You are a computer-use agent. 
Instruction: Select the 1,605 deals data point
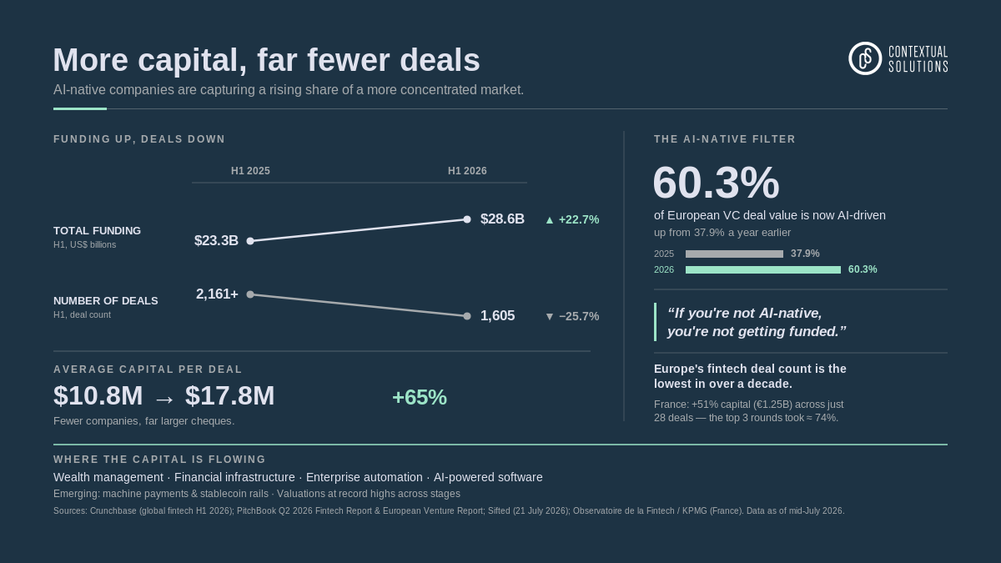pos(467,316)
